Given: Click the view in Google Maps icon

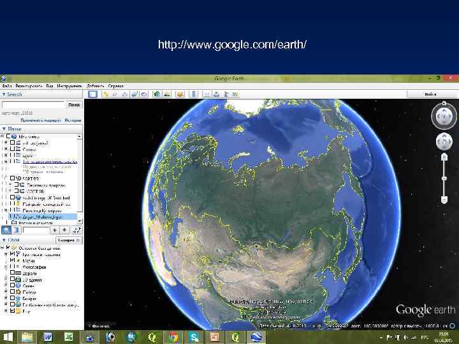Looking at the screenshot, I should (235, 94).
